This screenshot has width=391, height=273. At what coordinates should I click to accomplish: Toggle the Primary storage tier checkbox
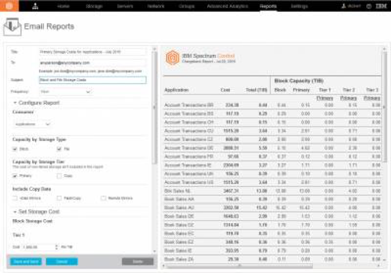15,176
